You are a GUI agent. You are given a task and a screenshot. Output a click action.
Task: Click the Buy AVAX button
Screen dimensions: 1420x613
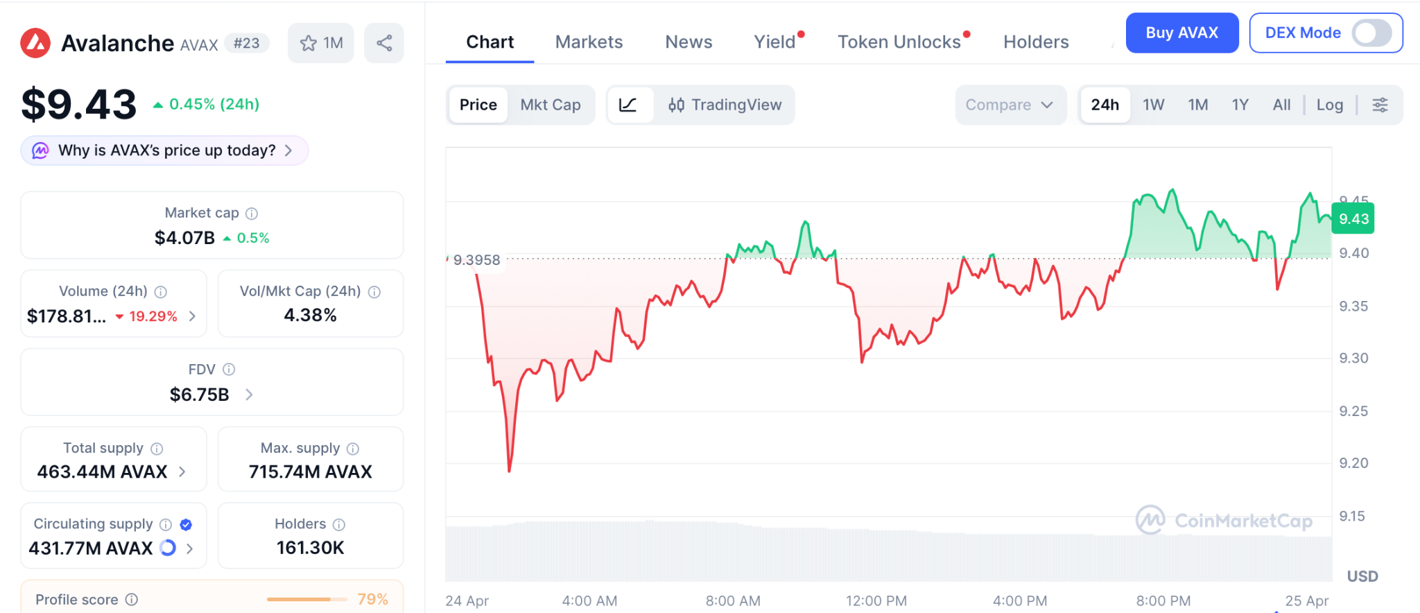coord(1181,33)
